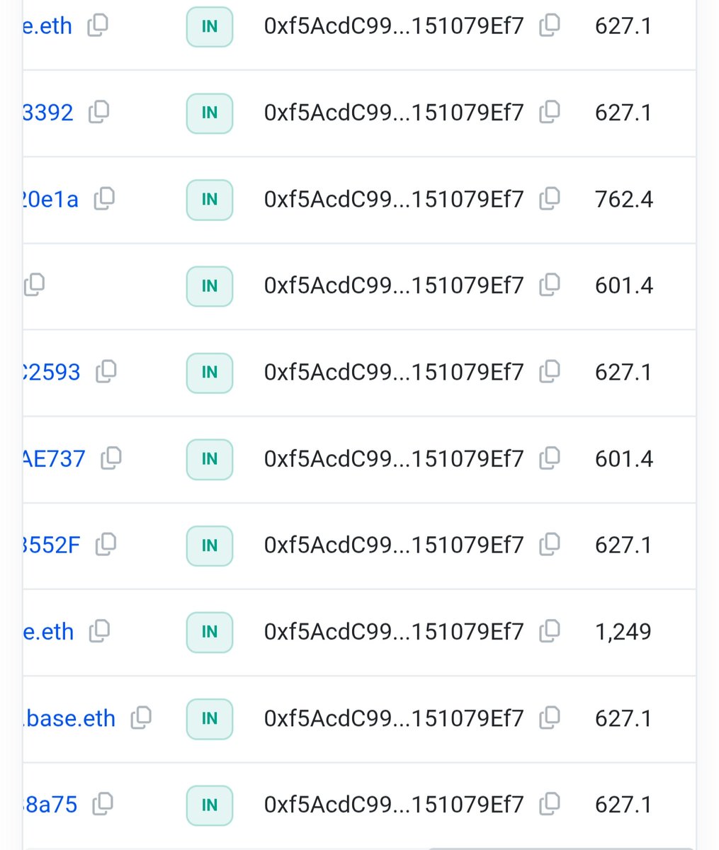
Task: Copy sender address ending 552F
Action: (106, 545)
